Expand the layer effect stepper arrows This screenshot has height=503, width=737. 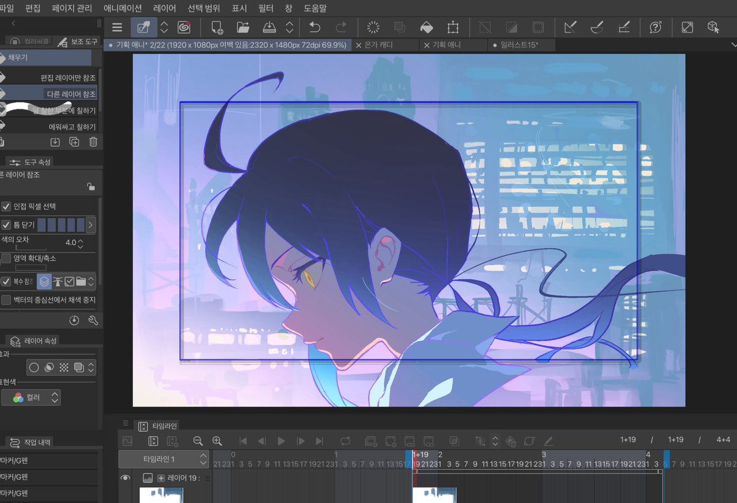(92, 367)
